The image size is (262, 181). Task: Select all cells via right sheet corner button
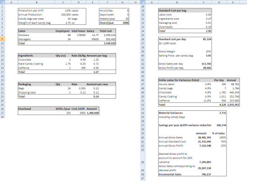(x=143, y=2)
